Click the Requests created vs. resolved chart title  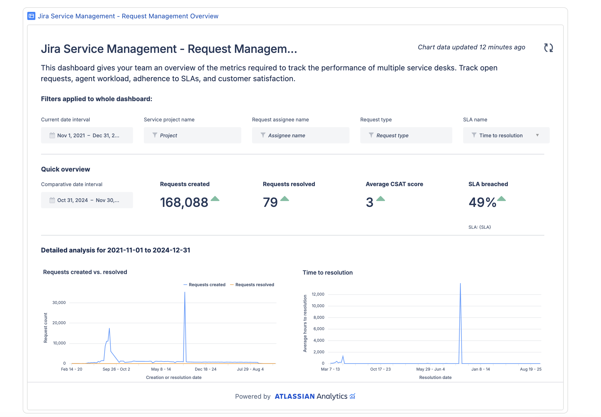tap(85, 272)
